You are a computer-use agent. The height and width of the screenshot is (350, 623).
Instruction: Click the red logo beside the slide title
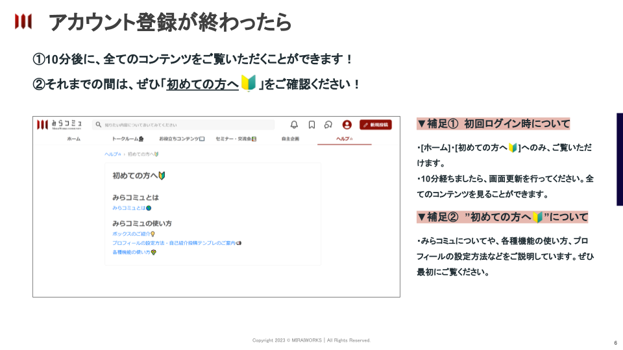pos(23,21)
